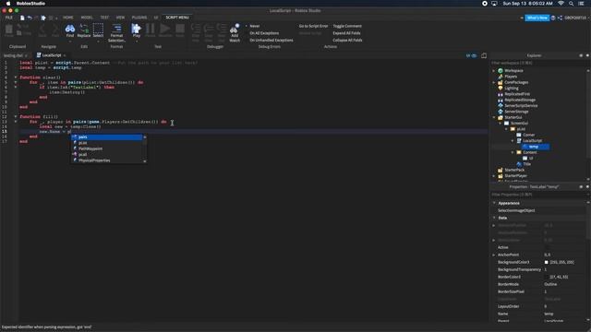This screenshot has height=332, width=591.
Task: Toggle the Active property checkbox
Action: tap(547, 247)
